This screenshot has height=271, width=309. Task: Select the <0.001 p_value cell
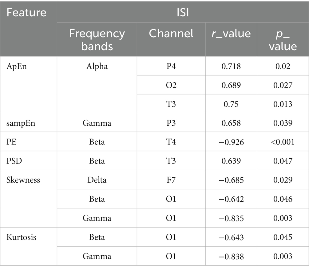pyautogui.click(x=283, y=142)
